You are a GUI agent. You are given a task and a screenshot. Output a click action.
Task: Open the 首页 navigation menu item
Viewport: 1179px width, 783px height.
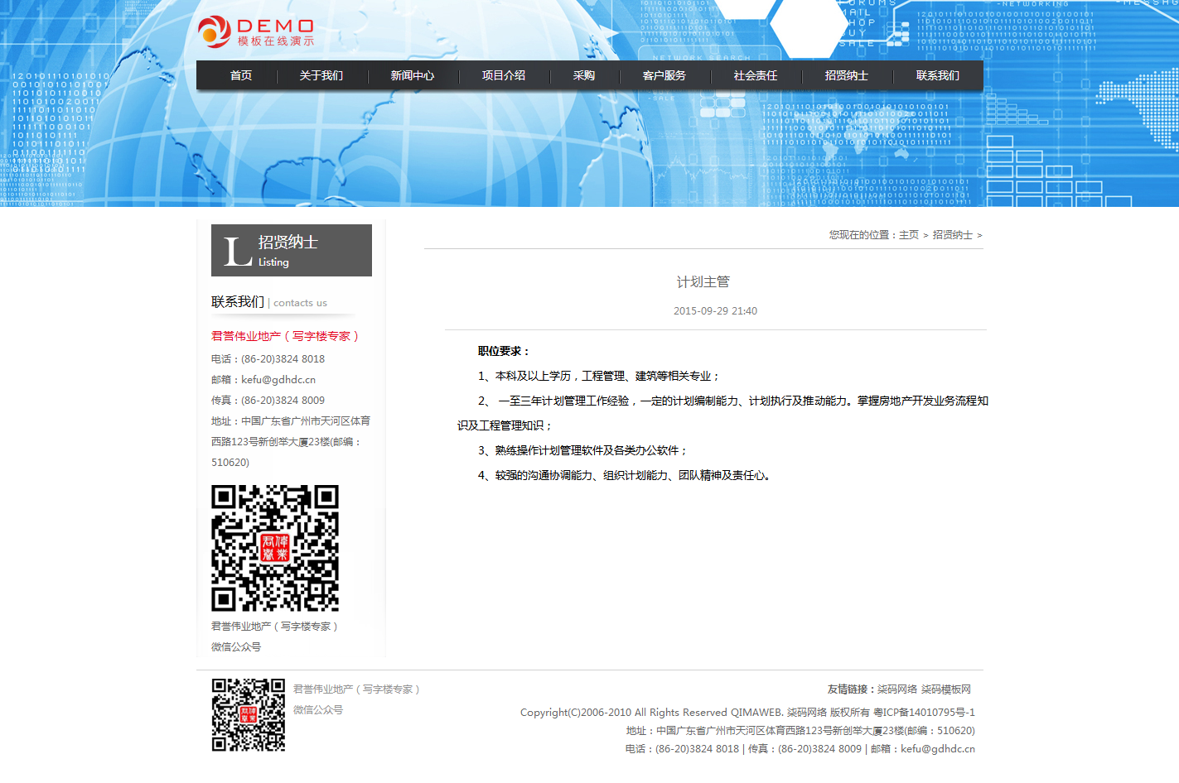[241, 75]
